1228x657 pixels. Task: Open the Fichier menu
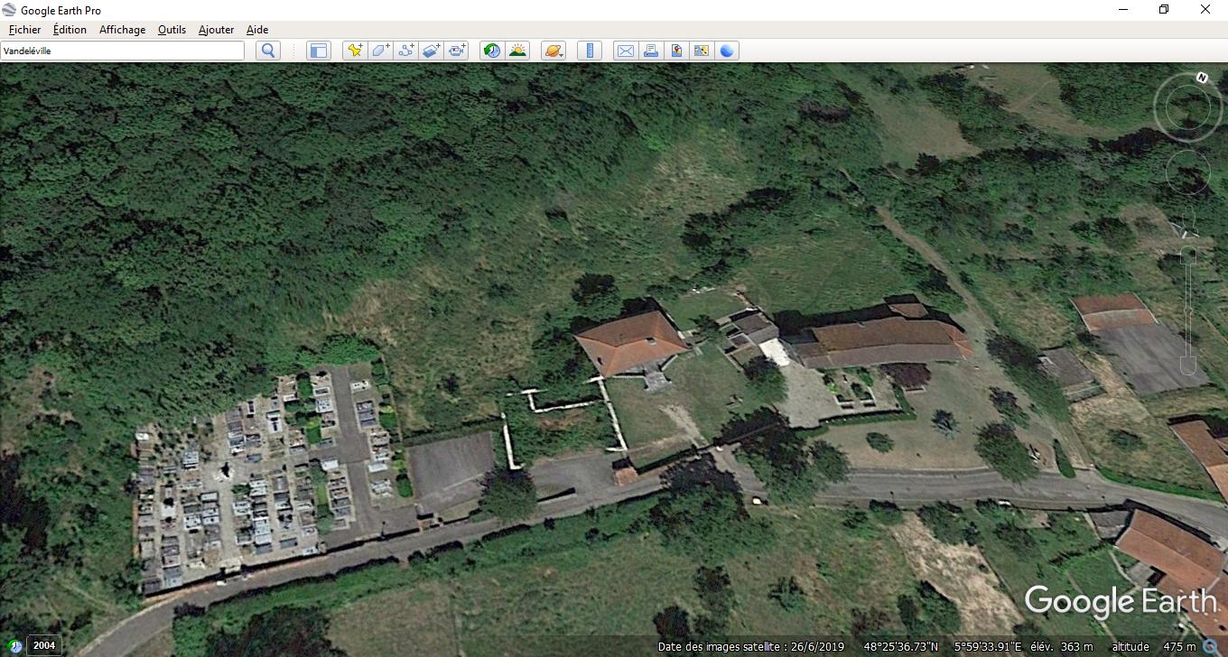pyautogui.click(x=24, y=30)
